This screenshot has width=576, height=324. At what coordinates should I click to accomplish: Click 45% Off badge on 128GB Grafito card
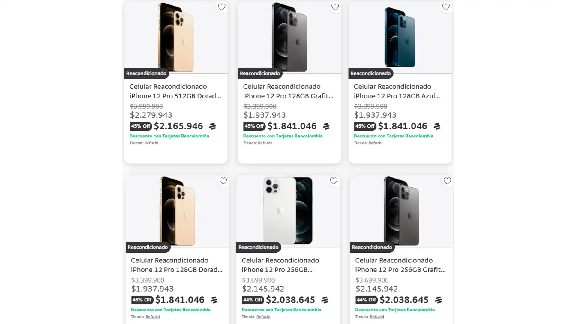coord(254,126)
